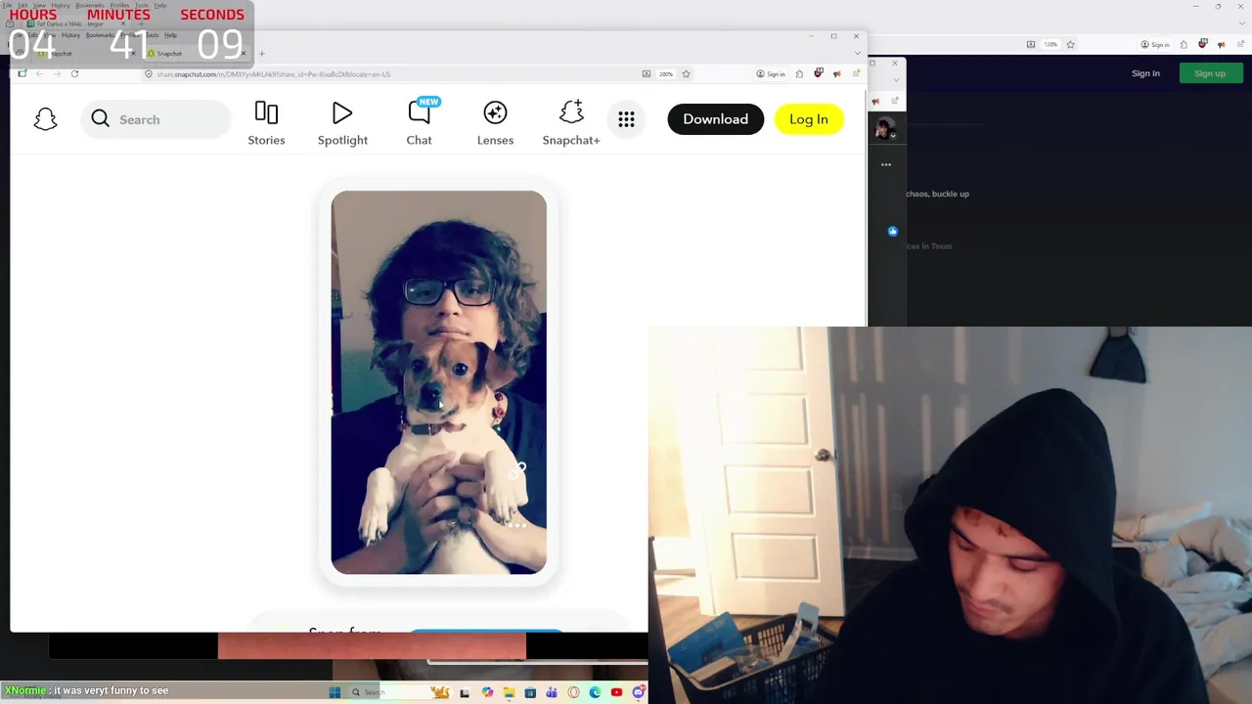Open the Opera browser from the taskbar

point(573,692)
